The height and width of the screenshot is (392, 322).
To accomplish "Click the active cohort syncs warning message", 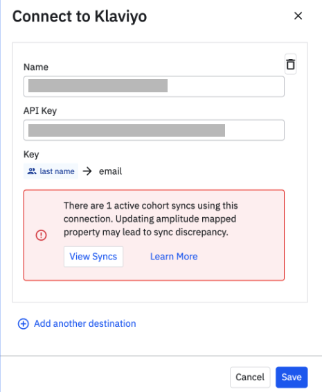I will point(151,219).
